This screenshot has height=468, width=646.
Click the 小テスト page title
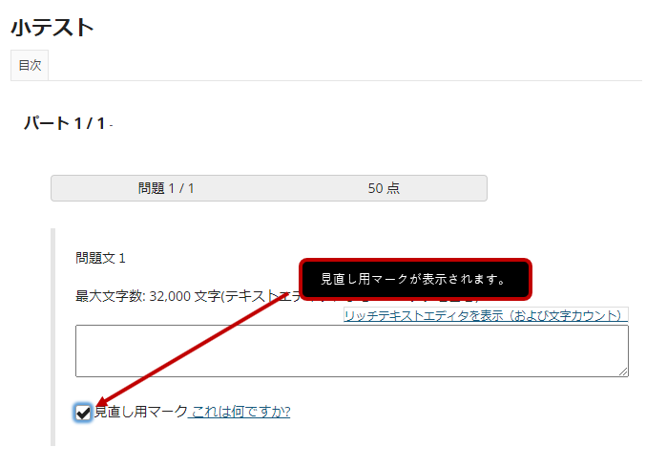tap(52, 28)
